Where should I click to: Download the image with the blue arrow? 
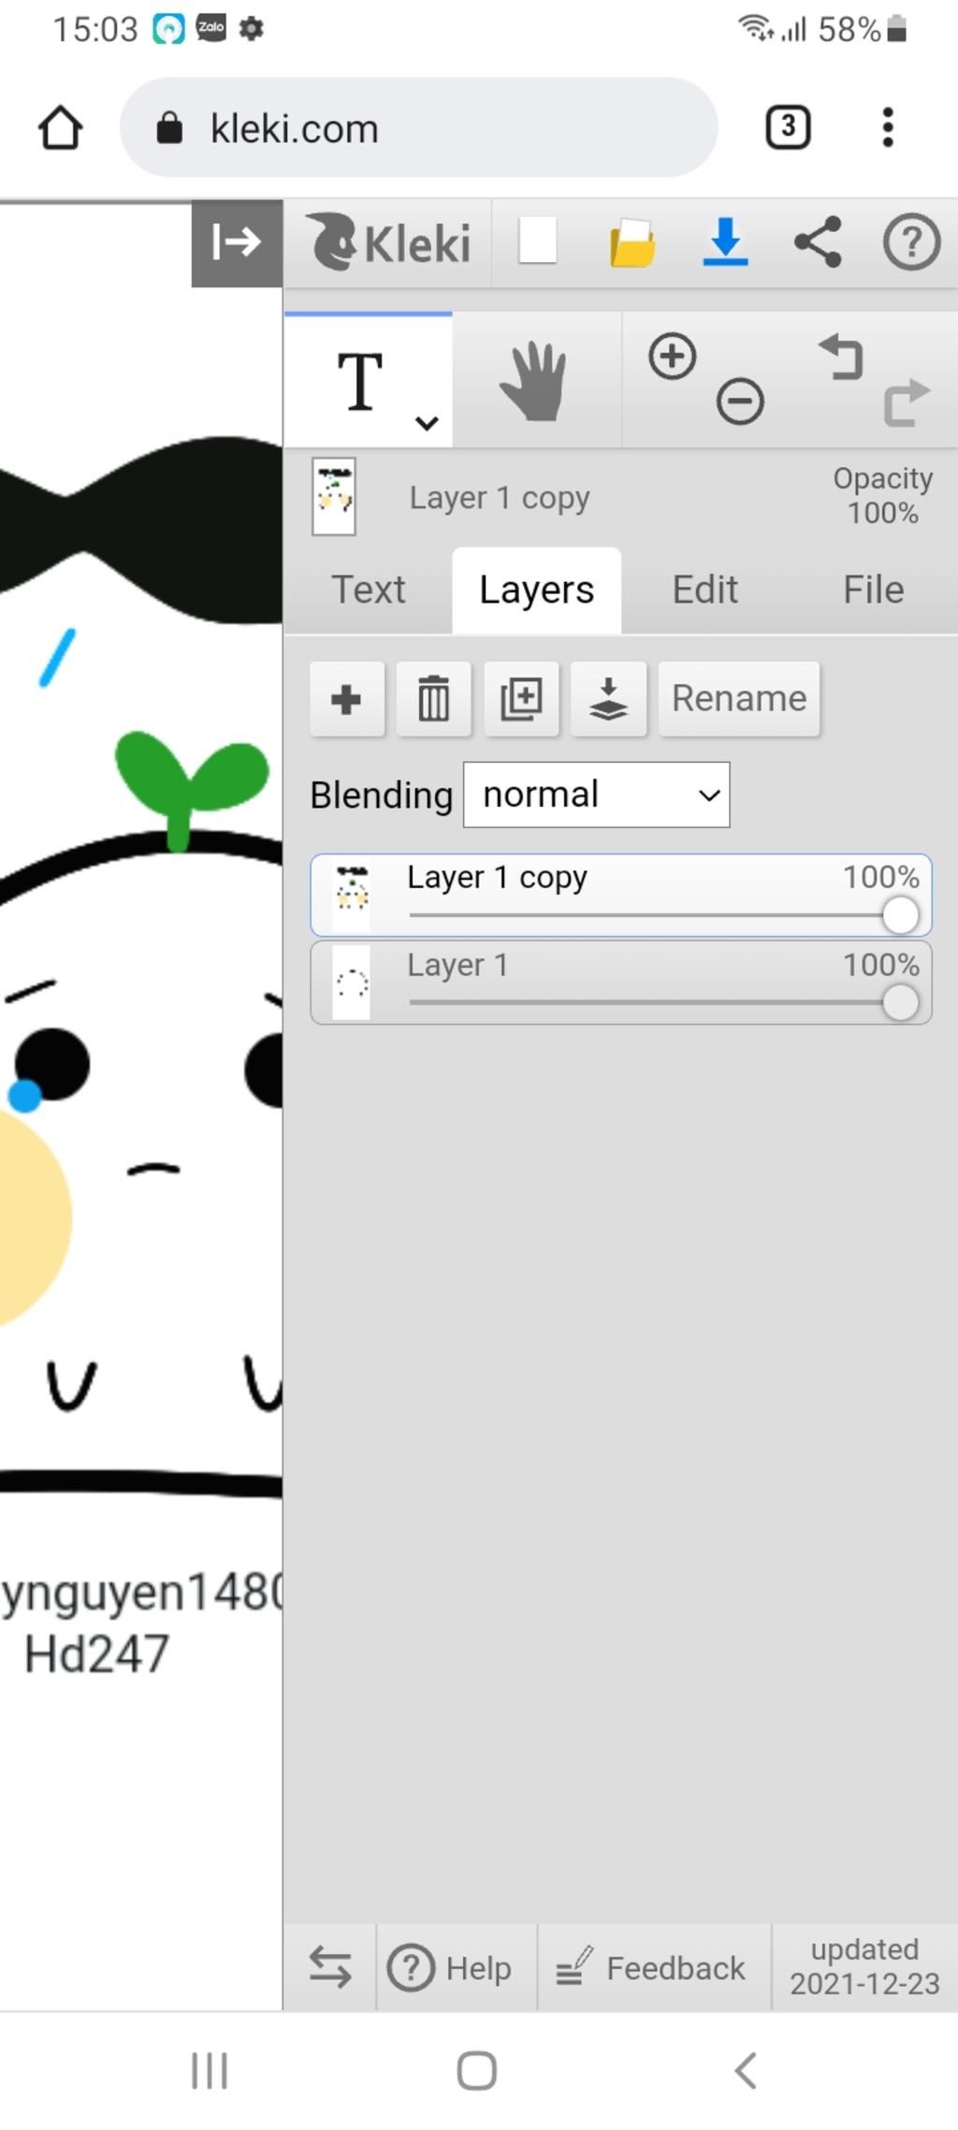725,241
